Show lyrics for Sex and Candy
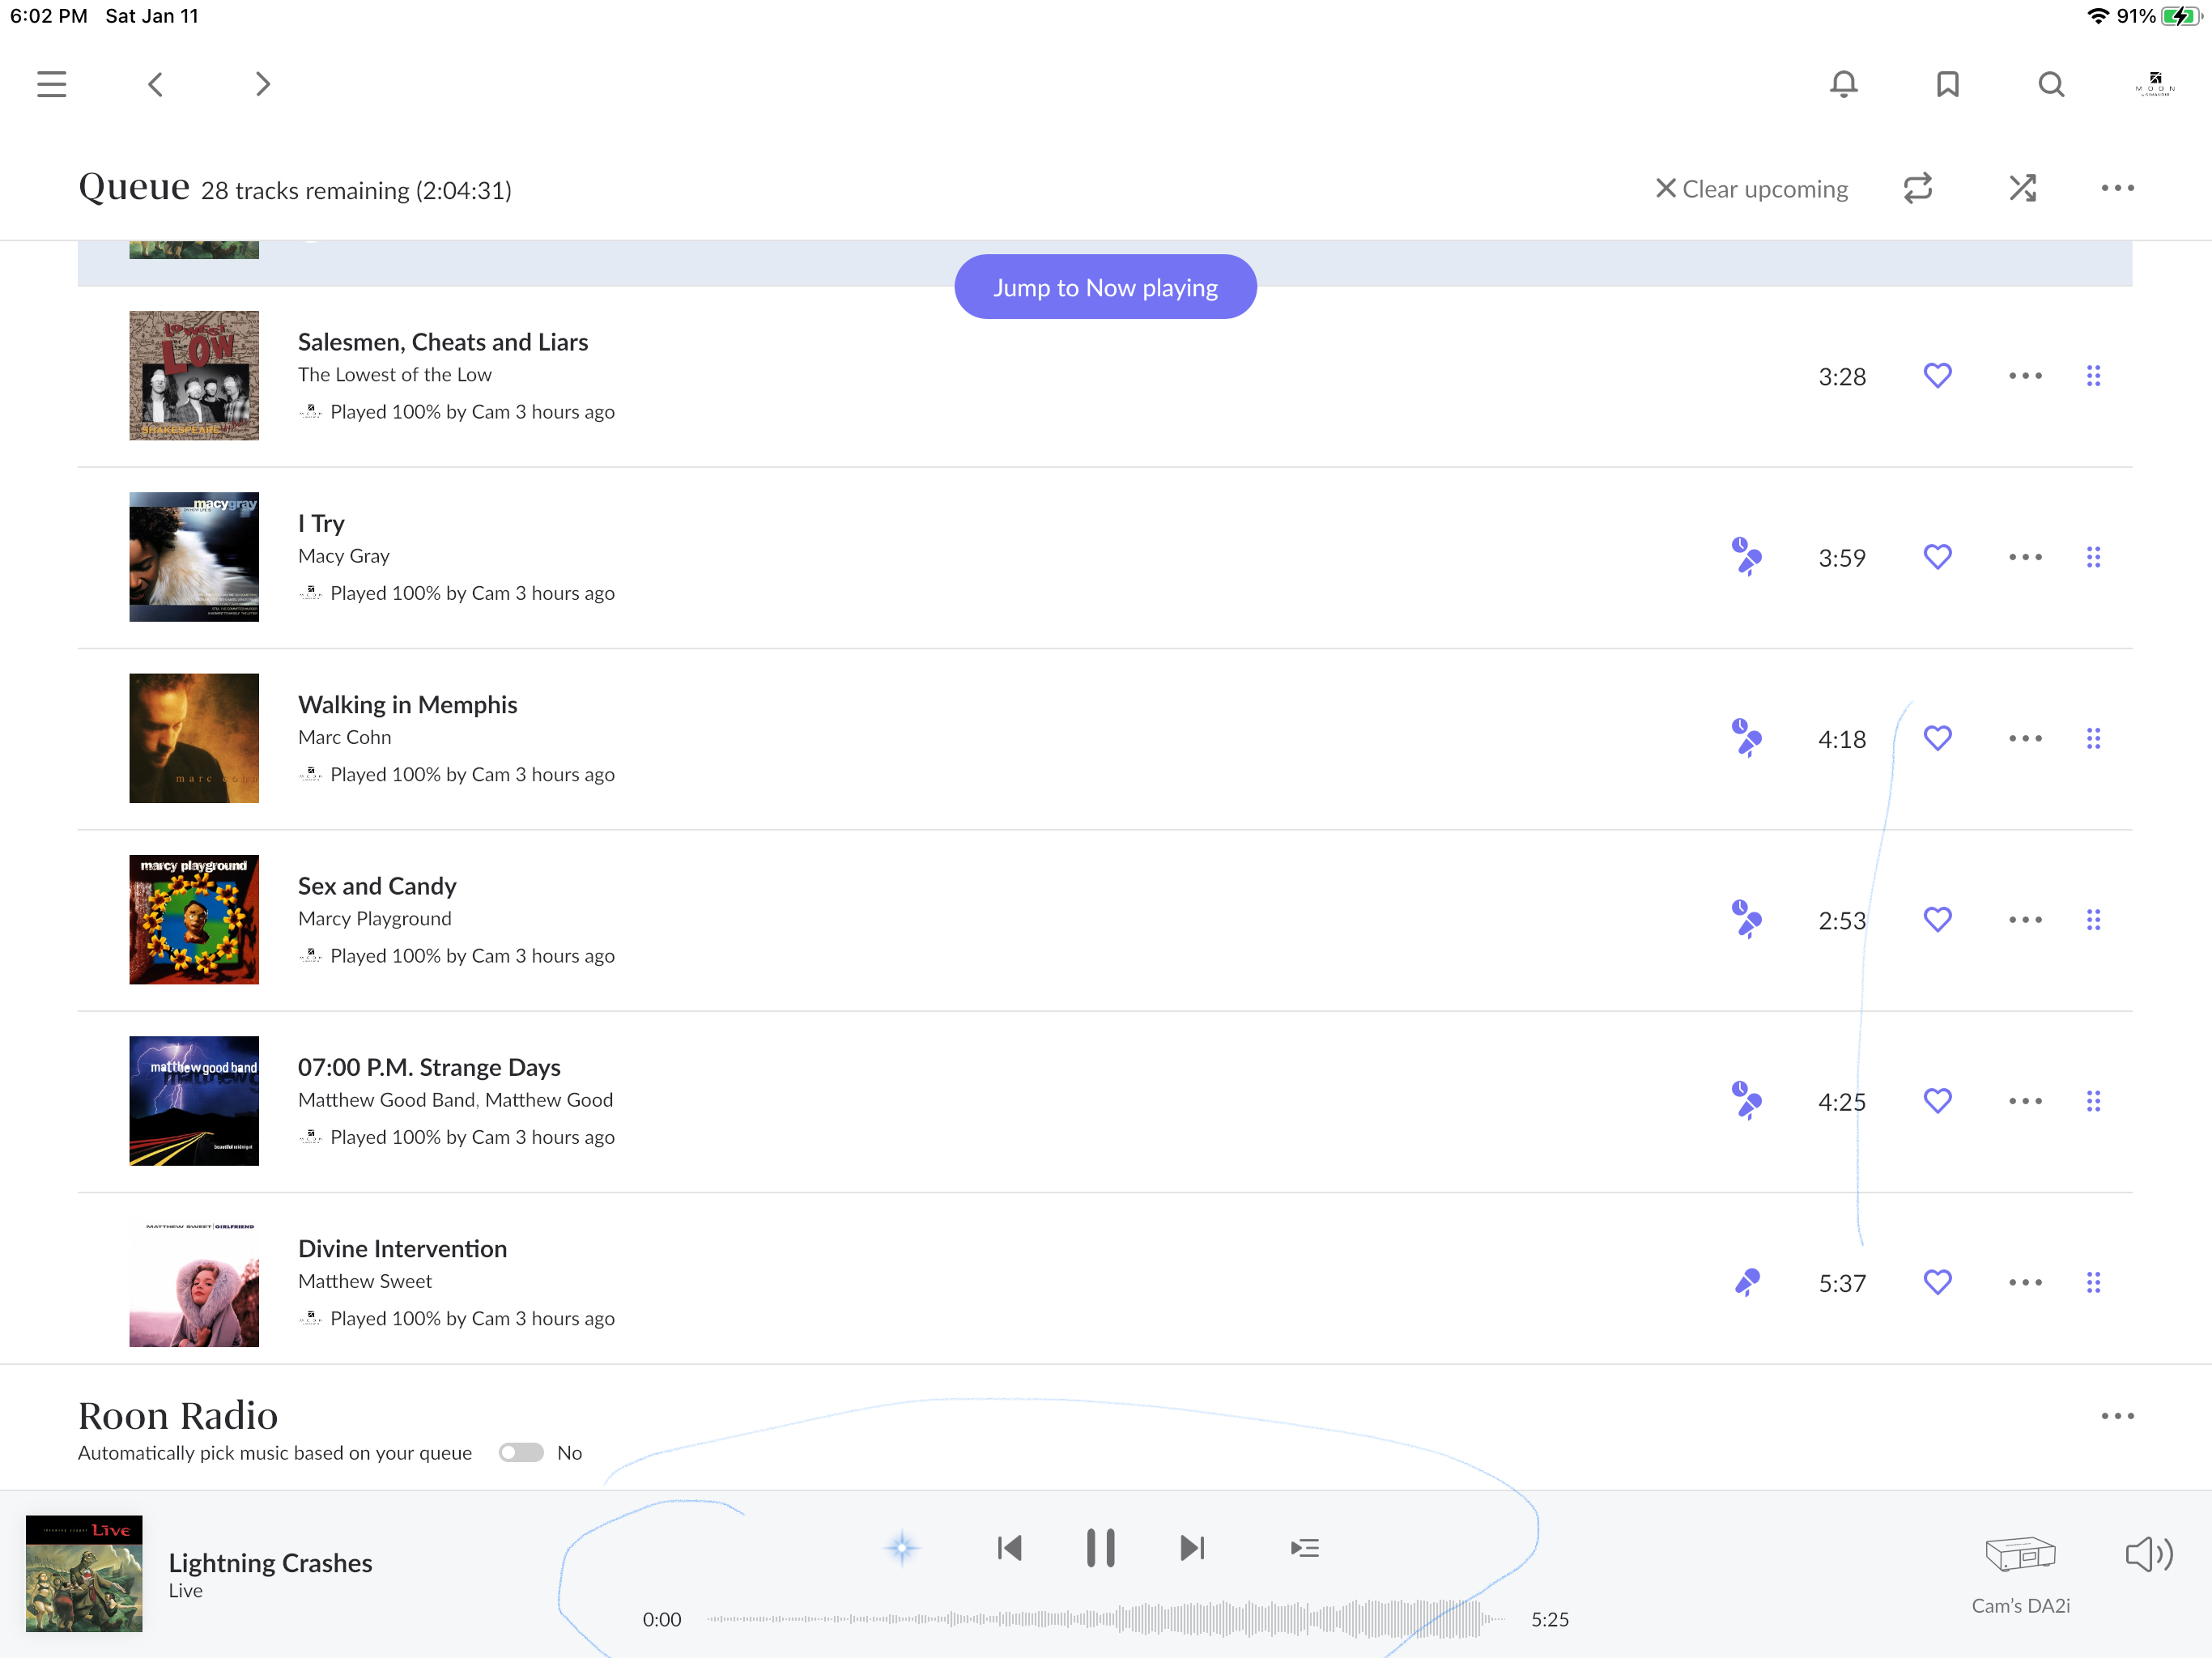Screen dimensions: 2212x1658 (1746, 919)
